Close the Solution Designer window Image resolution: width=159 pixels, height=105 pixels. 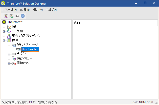coord(154,3)
